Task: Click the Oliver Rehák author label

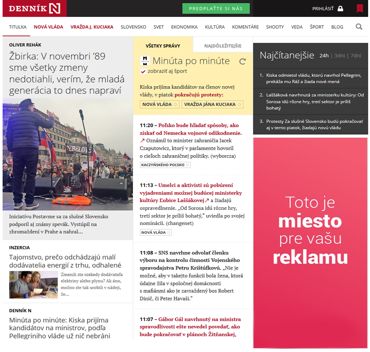Action: 25,45
